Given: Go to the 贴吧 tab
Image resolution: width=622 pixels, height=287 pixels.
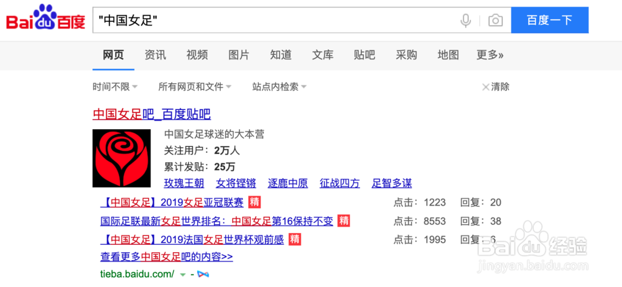Looking at the screenshot, I should pyautogui.click(x=364, y=55).
